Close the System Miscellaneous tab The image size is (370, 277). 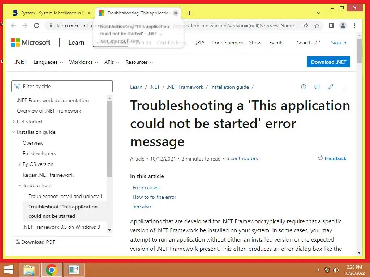tap(89, 13)
